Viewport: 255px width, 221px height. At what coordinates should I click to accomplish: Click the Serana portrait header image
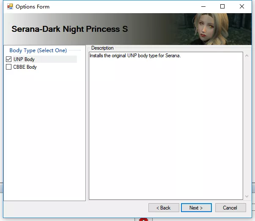211,29
